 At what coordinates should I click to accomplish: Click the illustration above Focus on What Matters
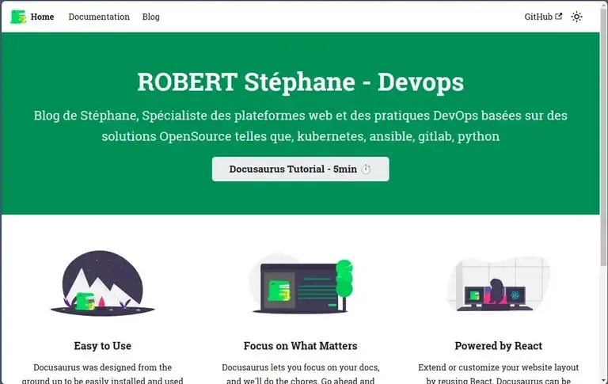pos(301,283)
